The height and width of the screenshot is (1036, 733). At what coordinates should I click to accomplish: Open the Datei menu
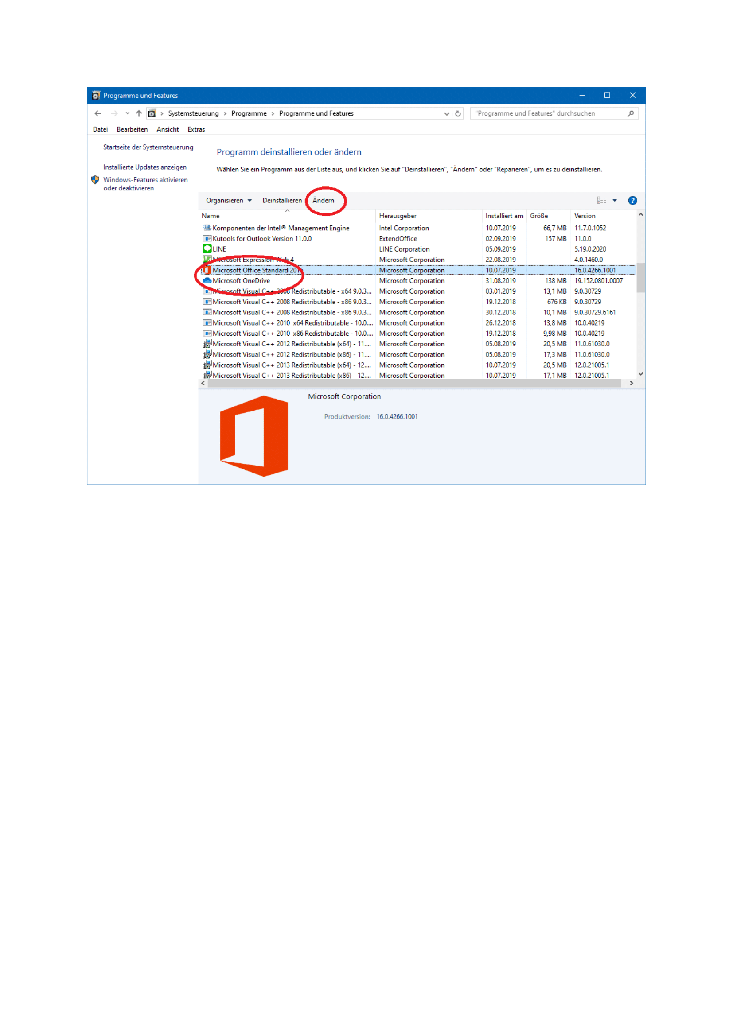[x=100, y=129]
